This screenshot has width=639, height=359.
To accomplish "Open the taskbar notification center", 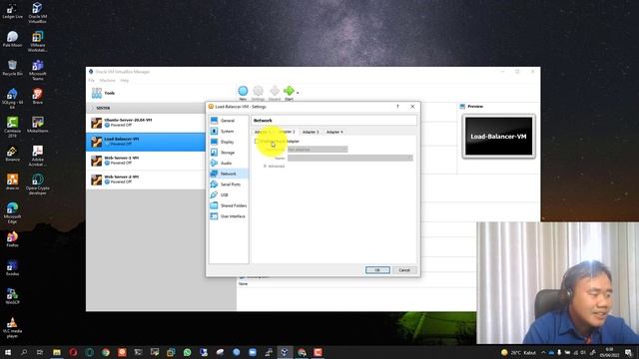I will pyautogui.click(x=629, y=352).
